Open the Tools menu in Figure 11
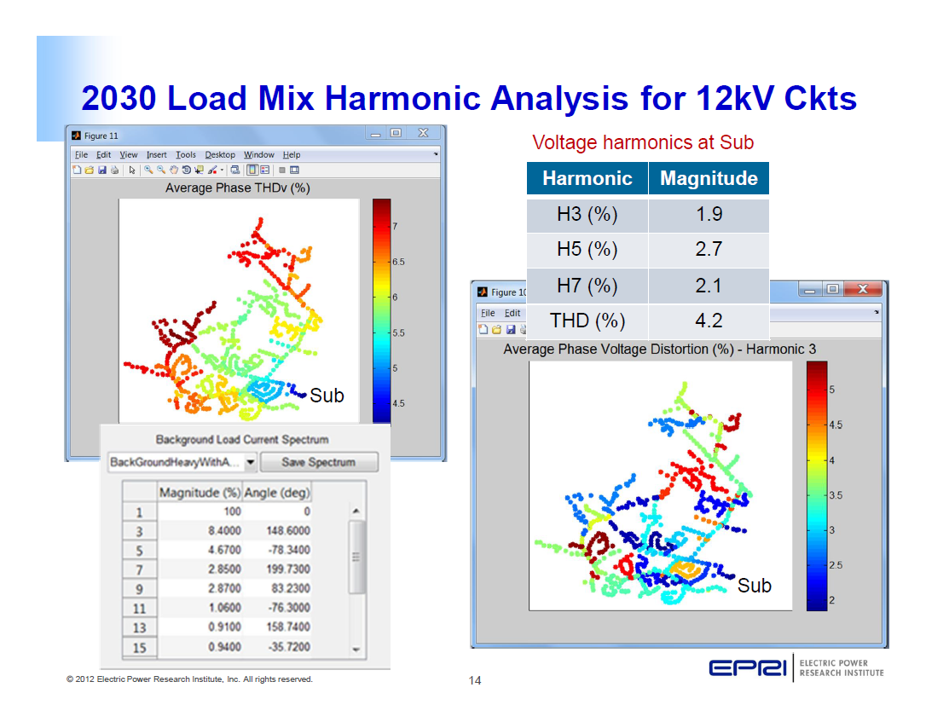Viewport: 949px width, 728px height. tap(185, 154)
